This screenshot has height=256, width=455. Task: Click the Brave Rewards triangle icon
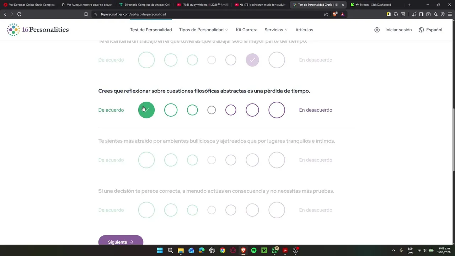(342, 14)
